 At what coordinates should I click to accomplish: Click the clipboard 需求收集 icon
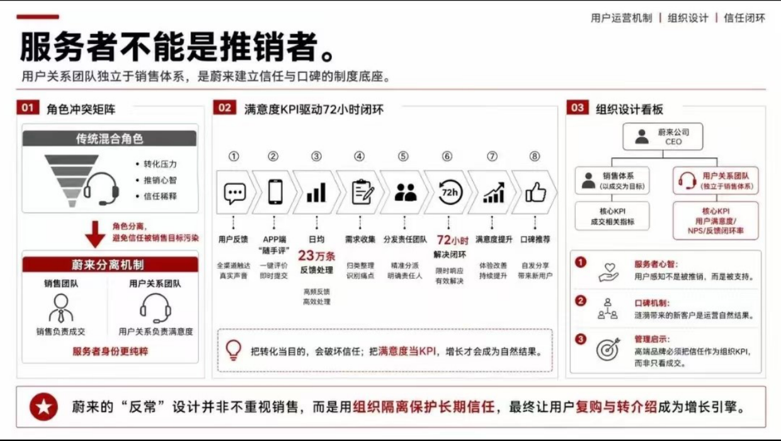362,192
